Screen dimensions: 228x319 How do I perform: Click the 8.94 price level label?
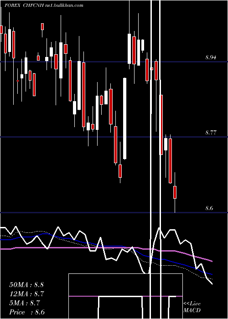(x=211, y=57)
